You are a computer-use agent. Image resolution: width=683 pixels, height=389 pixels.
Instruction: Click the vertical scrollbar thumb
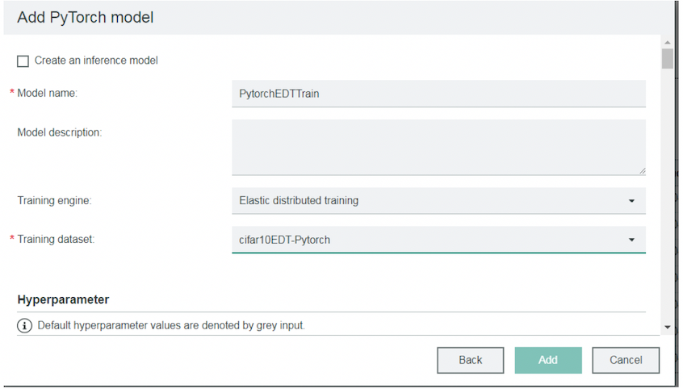click(667, 60)
